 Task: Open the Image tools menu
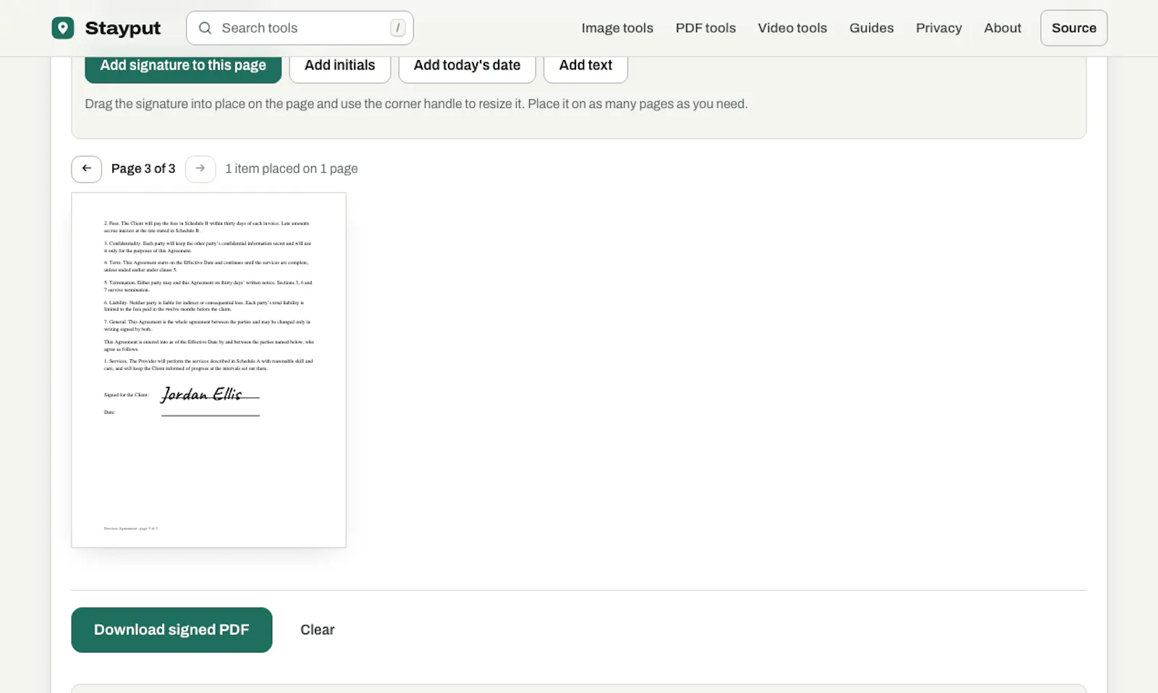617,28
